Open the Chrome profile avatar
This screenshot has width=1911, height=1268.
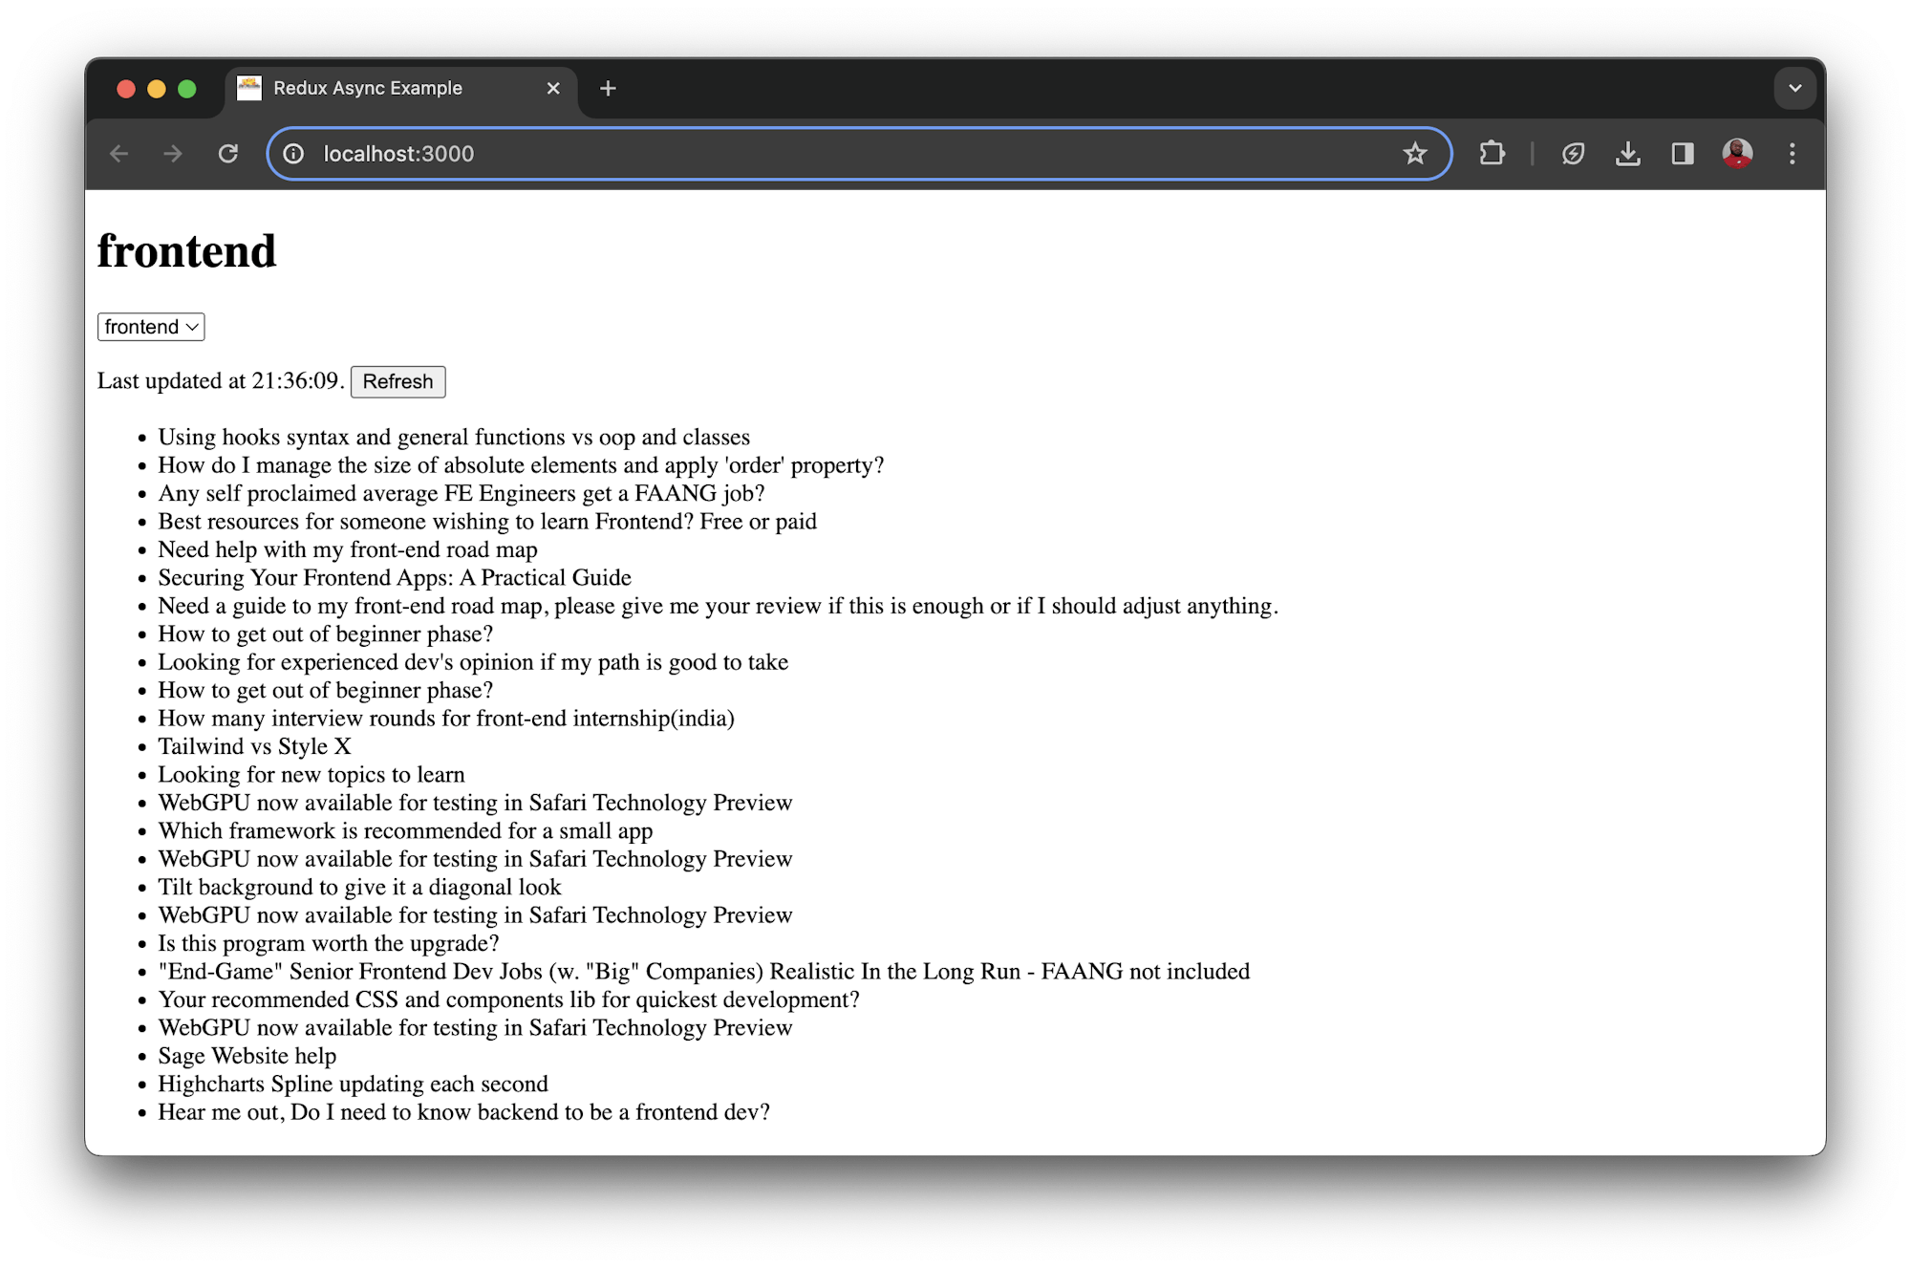click(x=1737, y=153)
